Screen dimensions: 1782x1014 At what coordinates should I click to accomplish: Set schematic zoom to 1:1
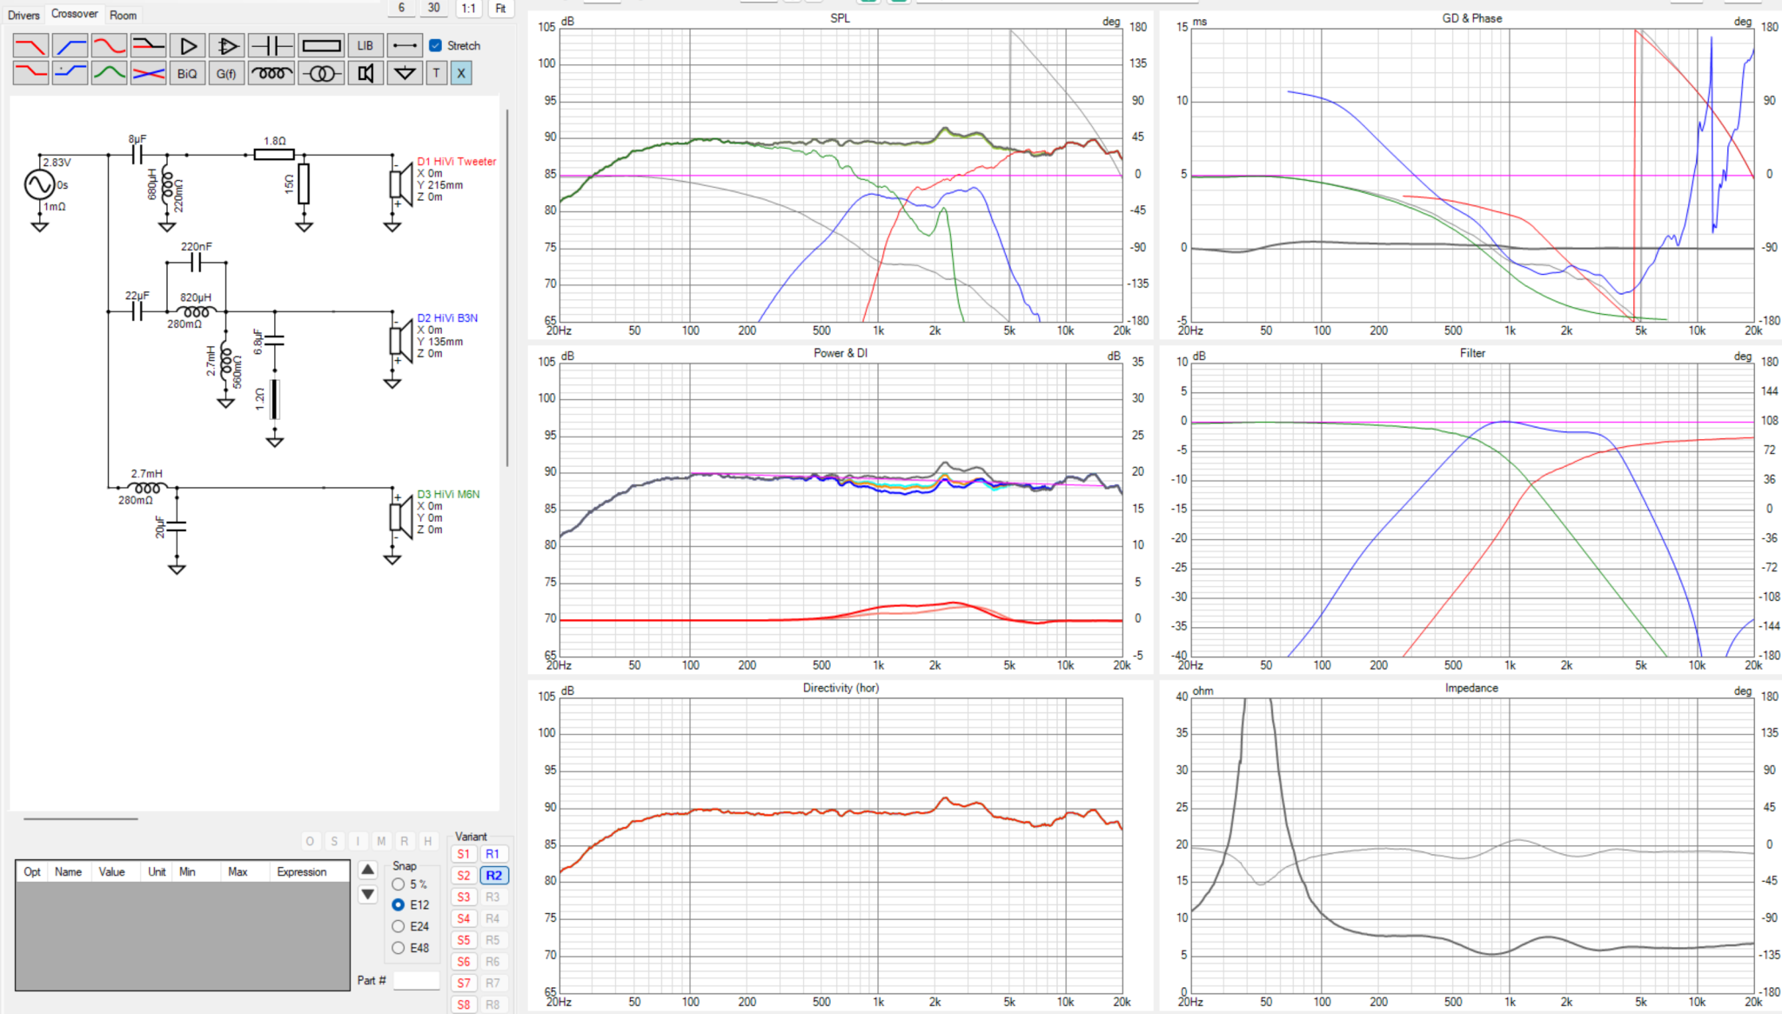pos(469,8)
